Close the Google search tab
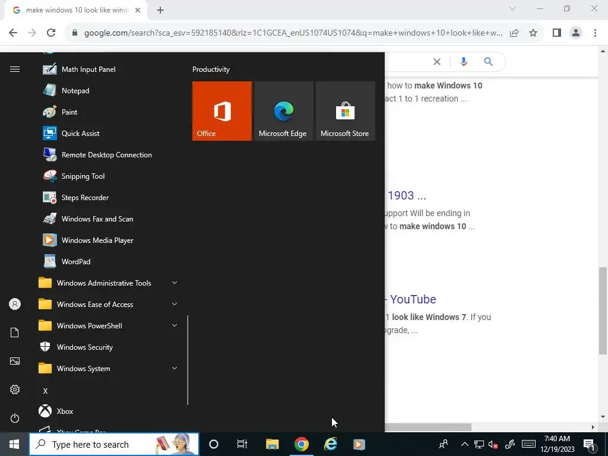This screenshot has height=456, width=608. click(138, 10)
